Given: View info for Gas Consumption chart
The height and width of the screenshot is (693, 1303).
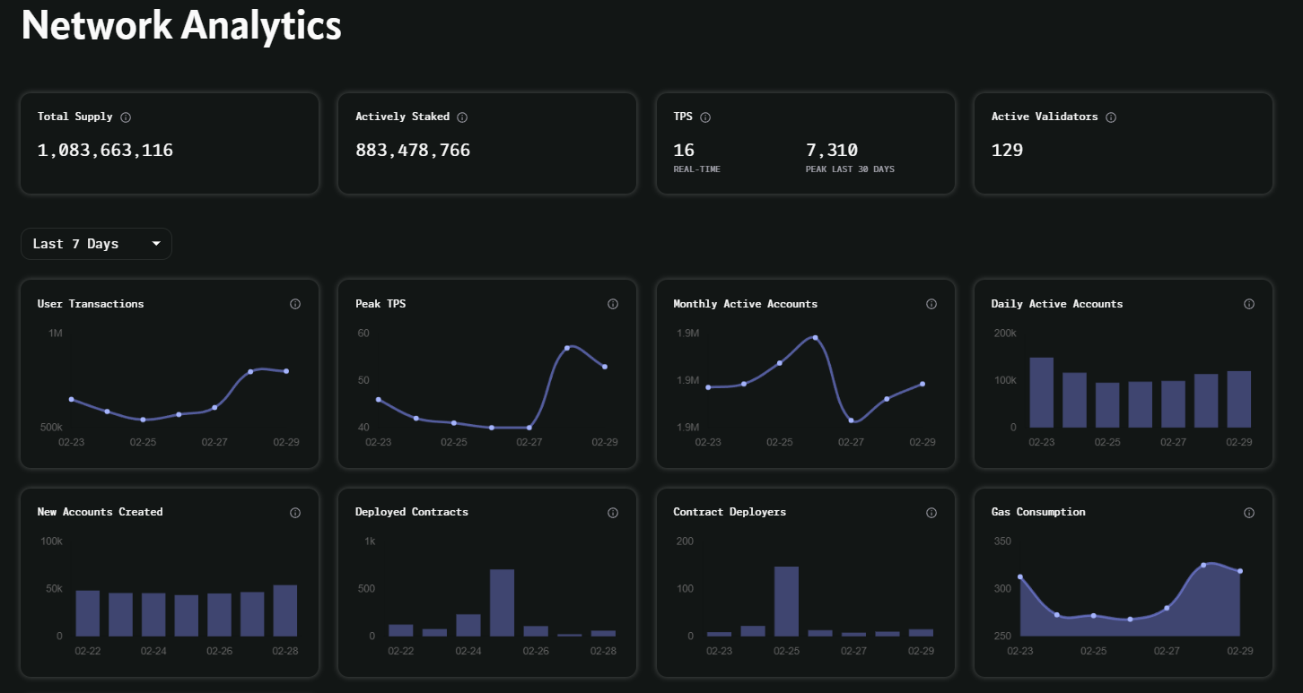Looking at the screenshot, I should click(x=1249, y=513).
